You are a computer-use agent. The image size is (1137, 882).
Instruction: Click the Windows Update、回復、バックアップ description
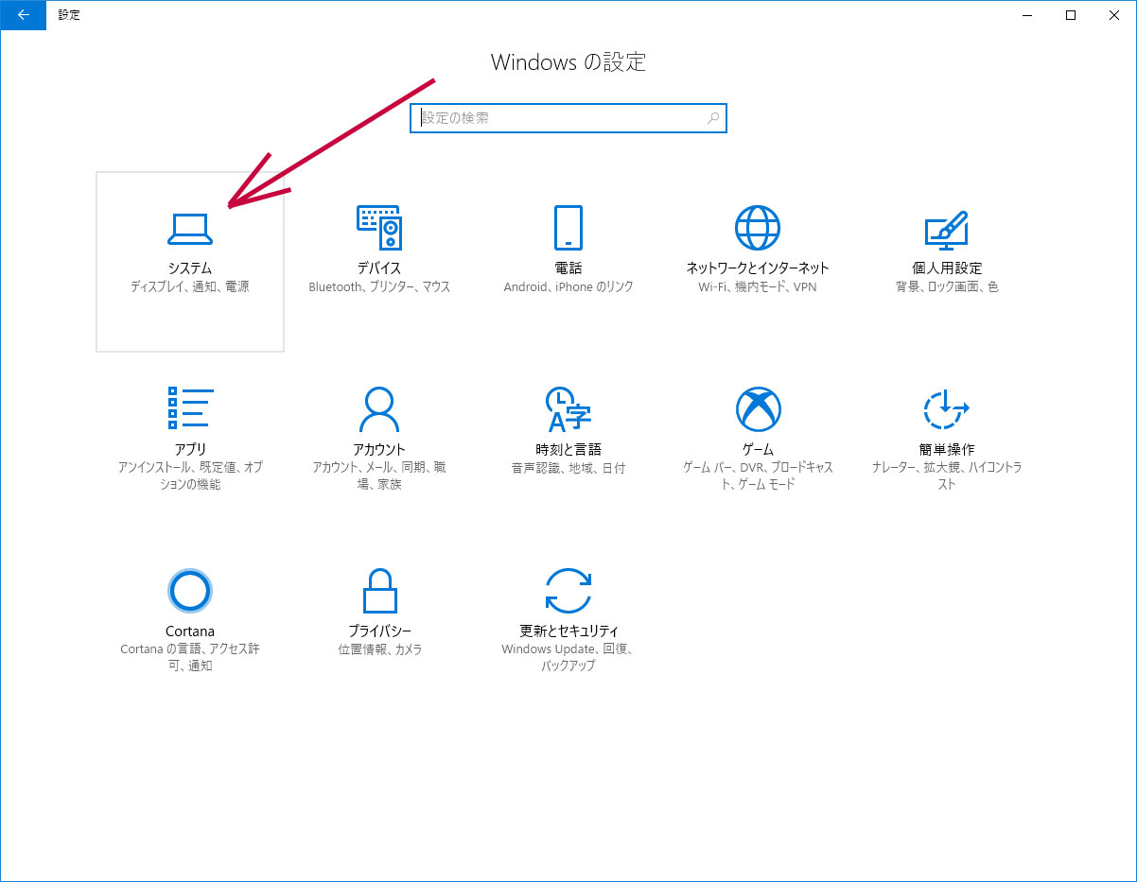click(568, 658)
